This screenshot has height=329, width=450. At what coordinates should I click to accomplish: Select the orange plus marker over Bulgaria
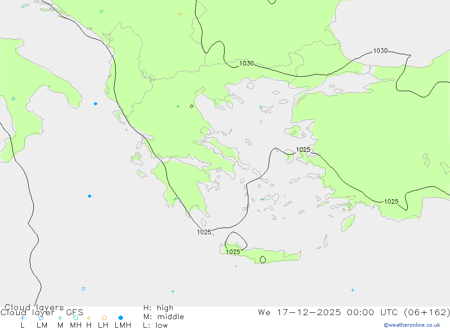click(180, 14)
